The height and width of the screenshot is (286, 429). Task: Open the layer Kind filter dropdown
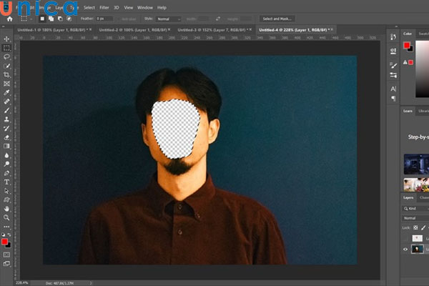(415, 209)
